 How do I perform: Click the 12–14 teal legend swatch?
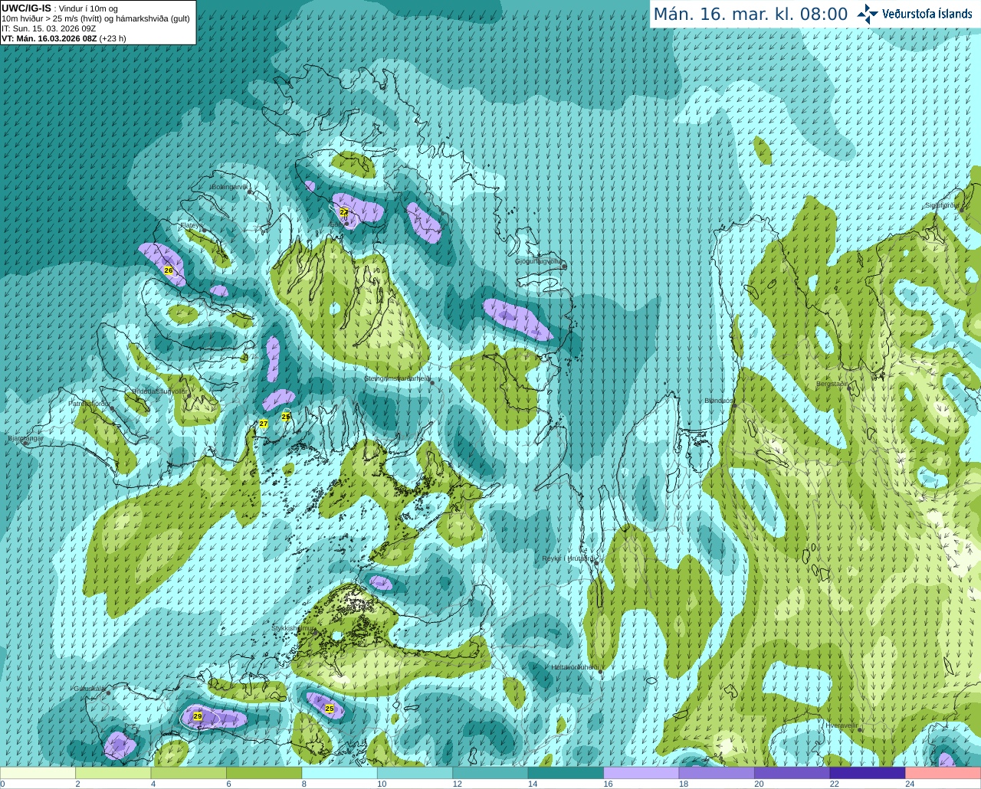tap(490, 773)
